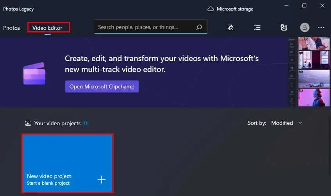Close the Photos Legacy window
The height and width of the screenshot is (196, 331).
pos(322,5)
